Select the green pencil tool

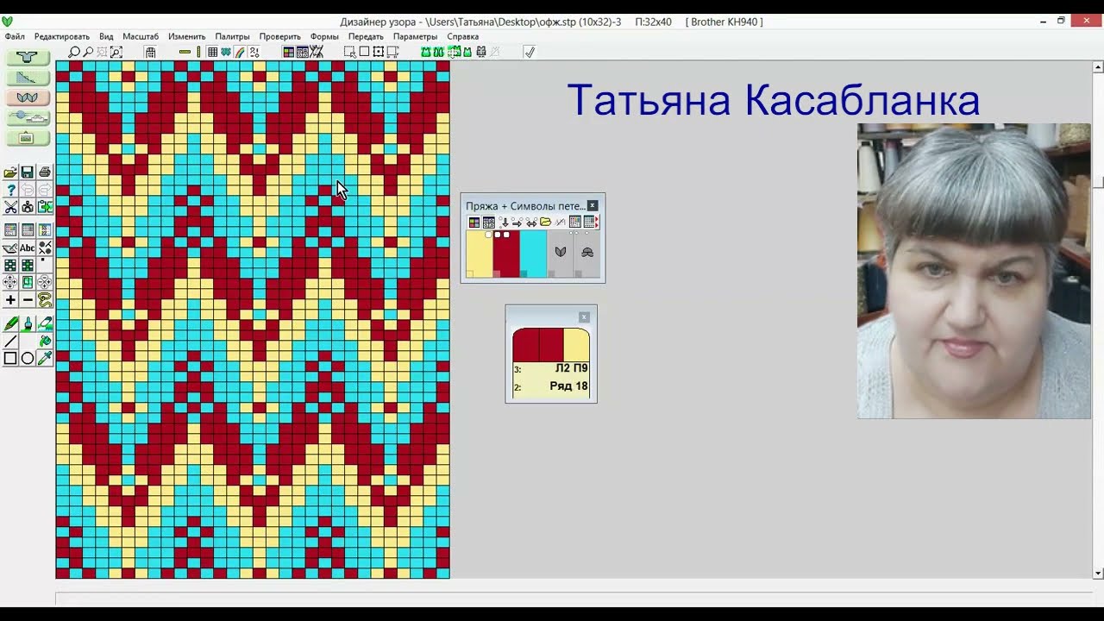click(10, 323)
